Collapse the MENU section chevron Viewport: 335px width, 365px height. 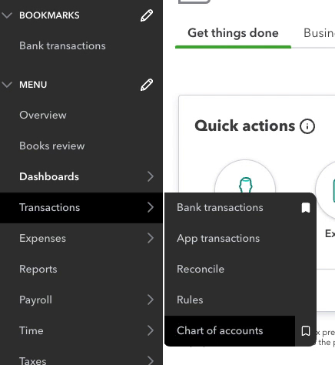coord(7,85)
